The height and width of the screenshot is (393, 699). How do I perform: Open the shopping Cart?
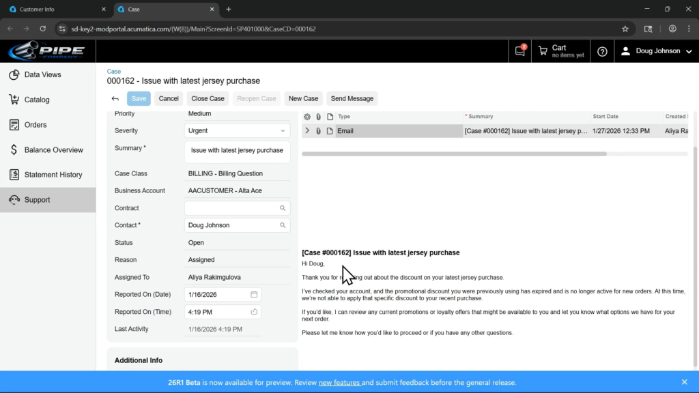(561, 51)
